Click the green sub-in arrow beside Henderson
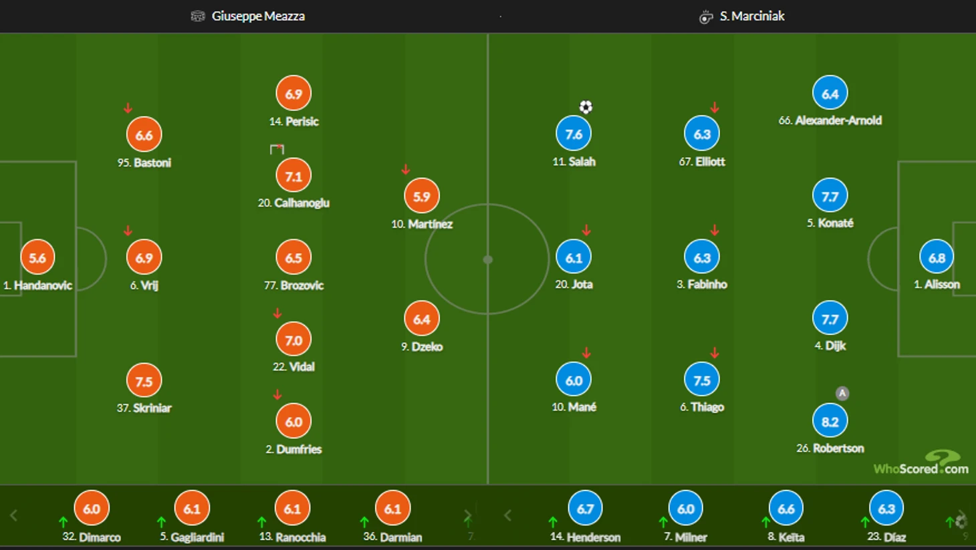Screen dimensions: 976x550 click(553, 522)
